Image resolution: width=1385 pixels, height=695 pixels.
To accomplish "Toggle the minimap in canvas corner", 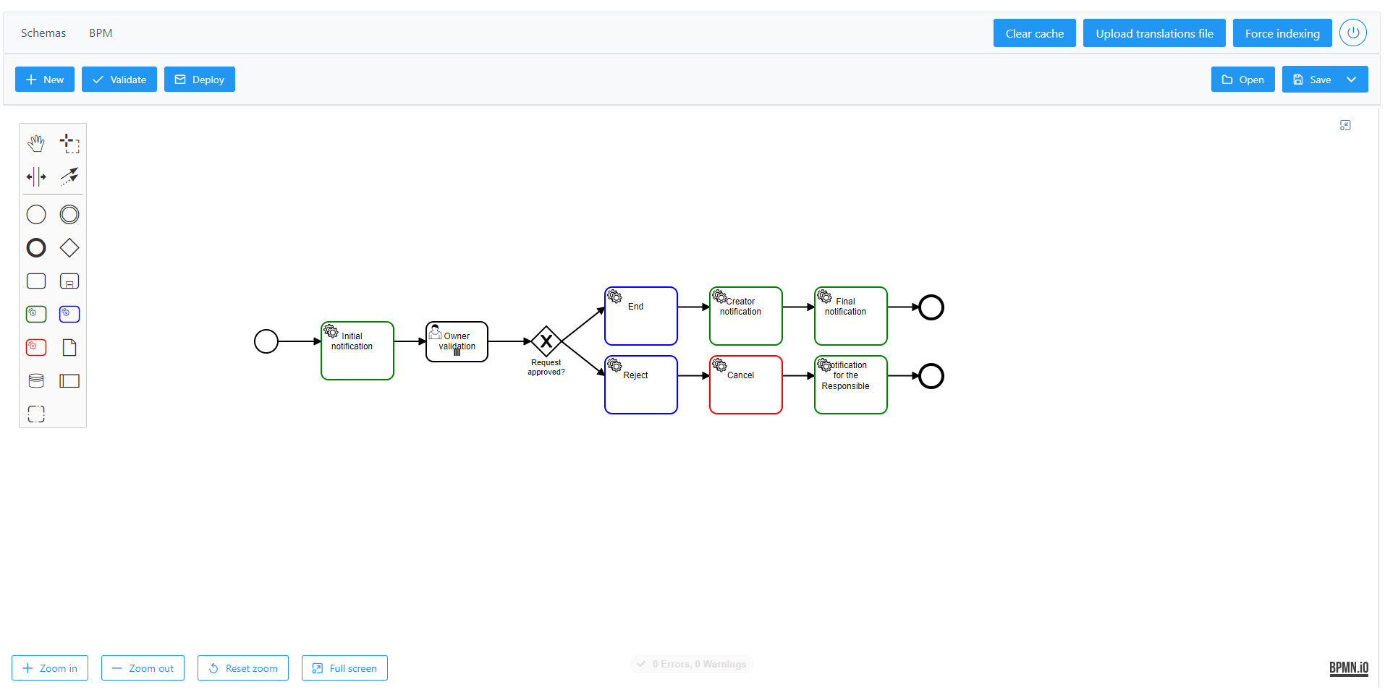I will tap(1345, 126).
